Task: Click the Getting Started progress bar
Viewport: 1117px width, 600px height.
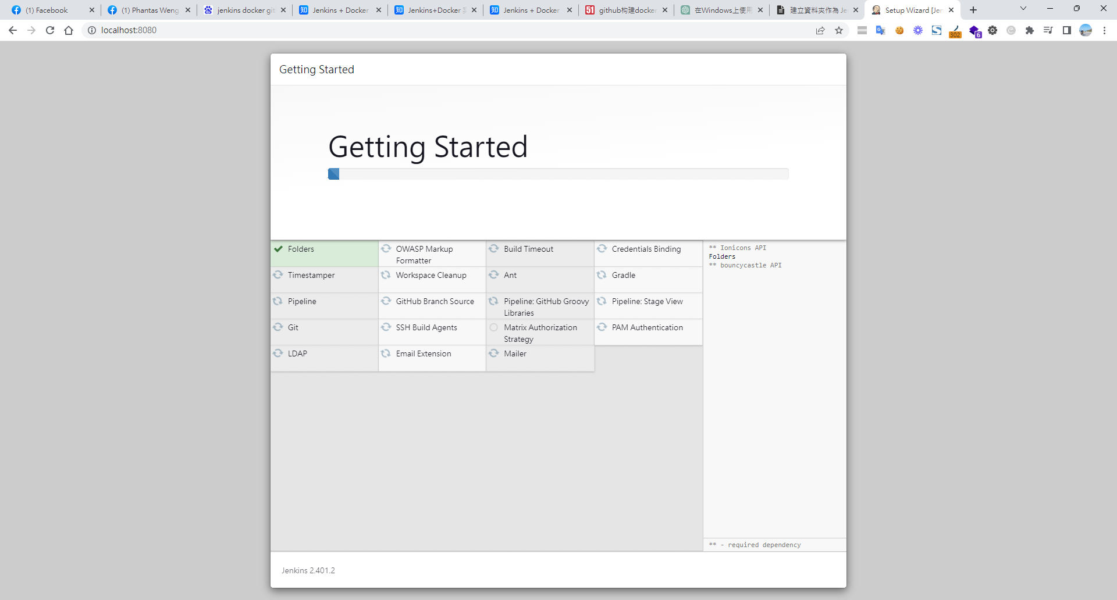Action: pos(558,174)
